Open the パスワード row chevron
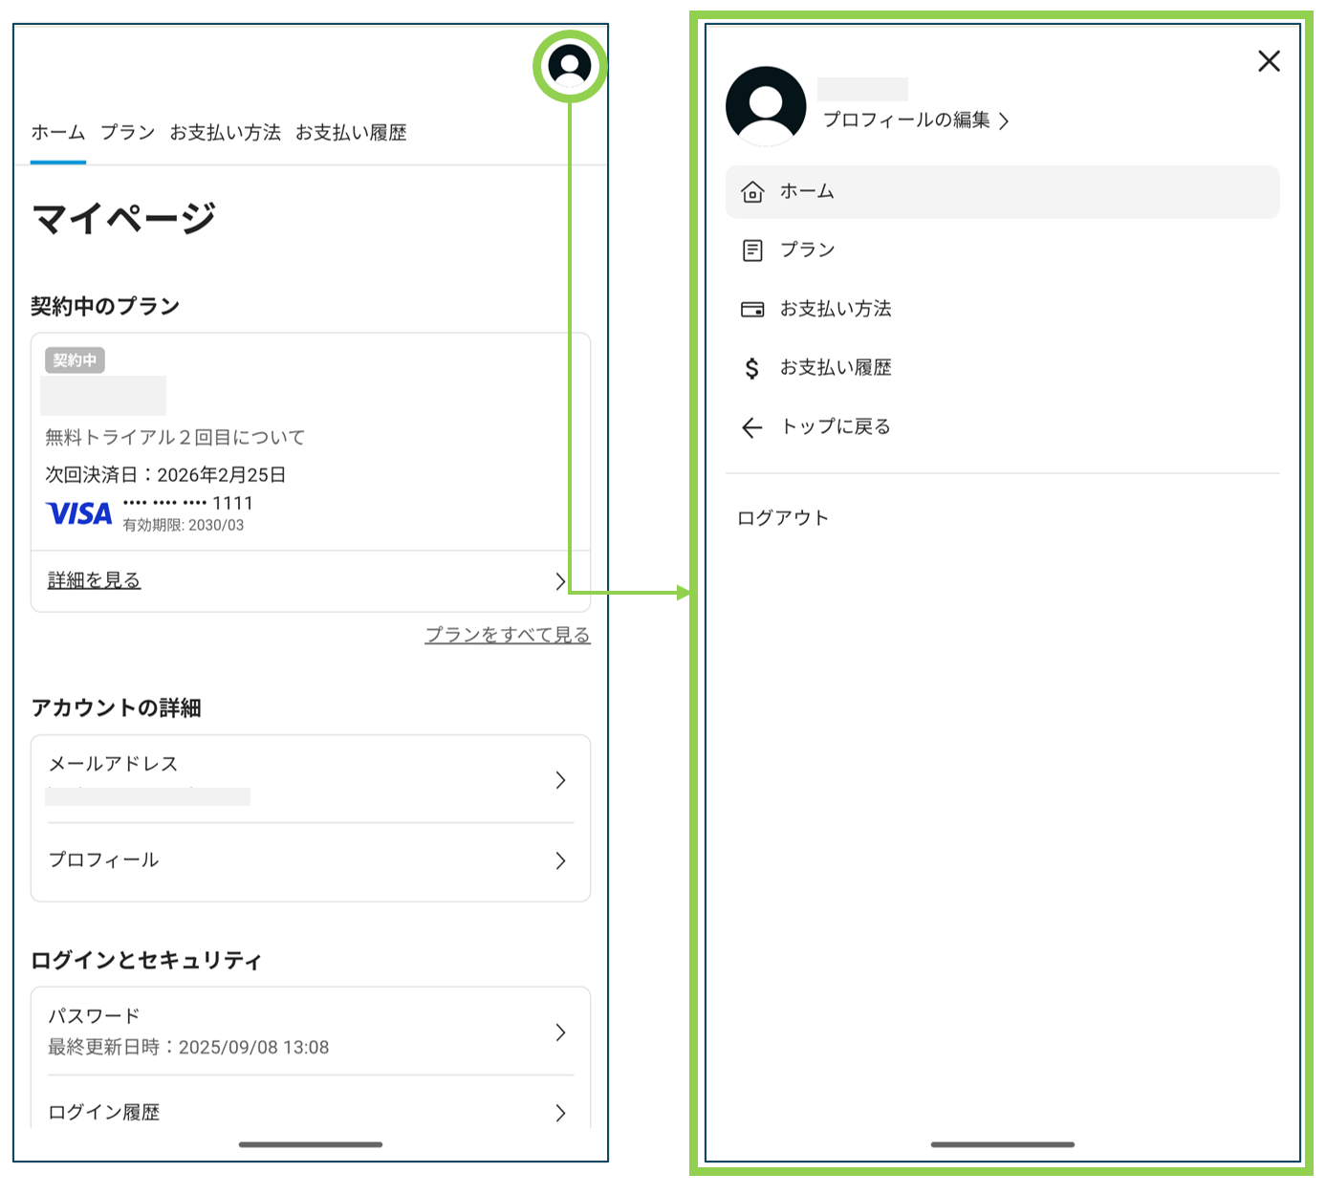Viewport: 1326px width, 1195px height. click(560, 1032)
